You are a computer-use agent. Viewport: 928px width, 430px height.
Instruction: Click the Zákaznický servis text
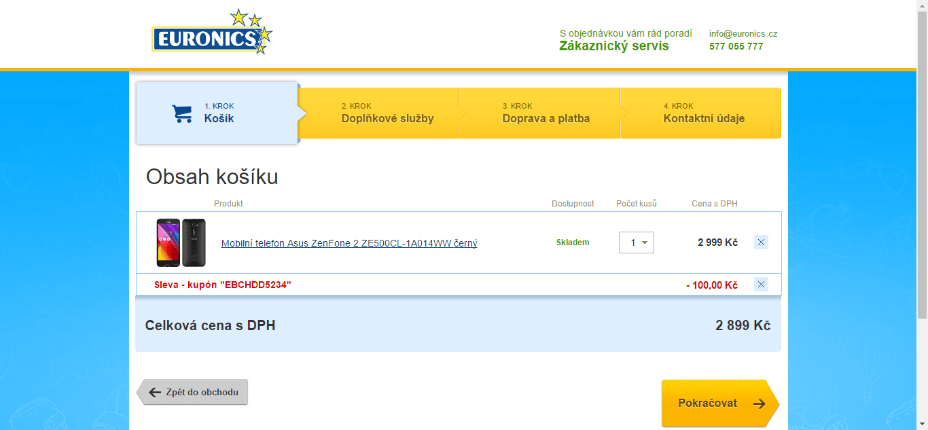coord(614,46)
